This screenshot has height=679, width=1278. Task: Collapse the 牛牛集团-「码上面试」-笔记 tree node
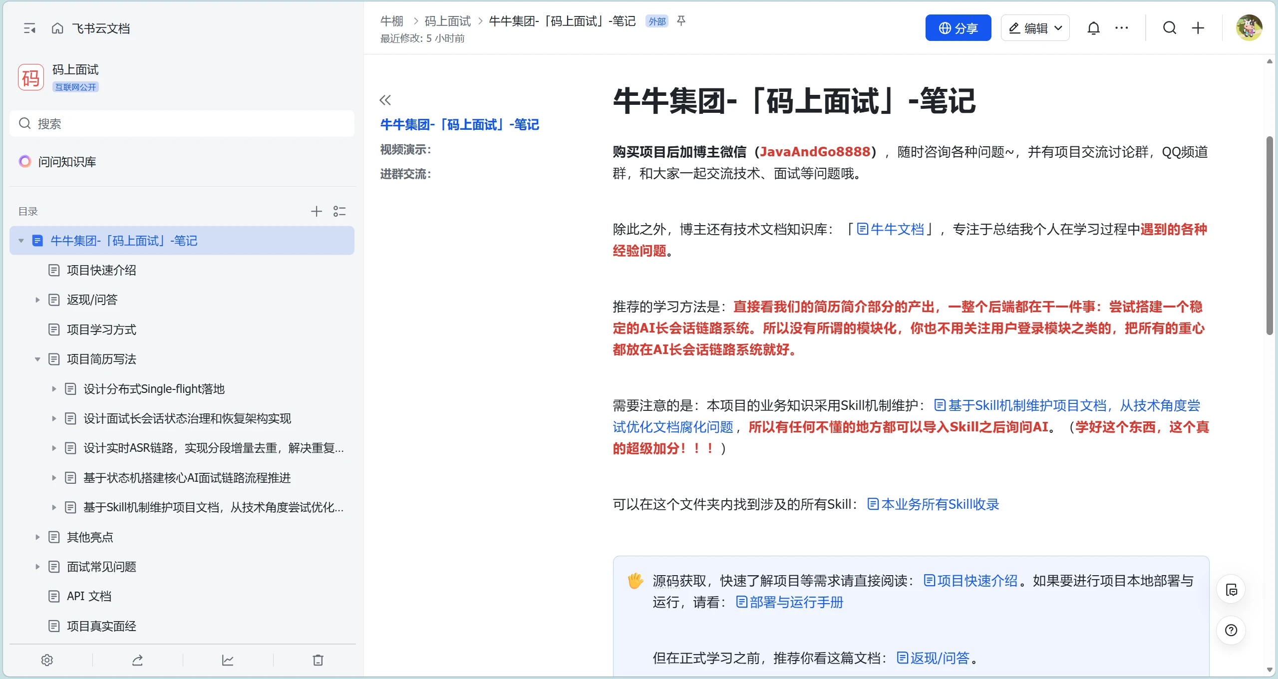tap(21, 241)
